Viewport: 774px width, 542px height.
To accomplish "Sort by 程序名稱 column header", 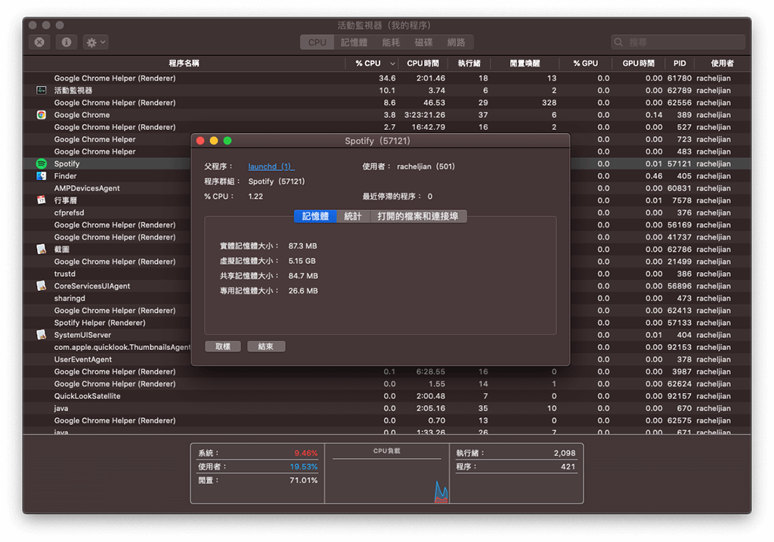I will tap(184, 63).
